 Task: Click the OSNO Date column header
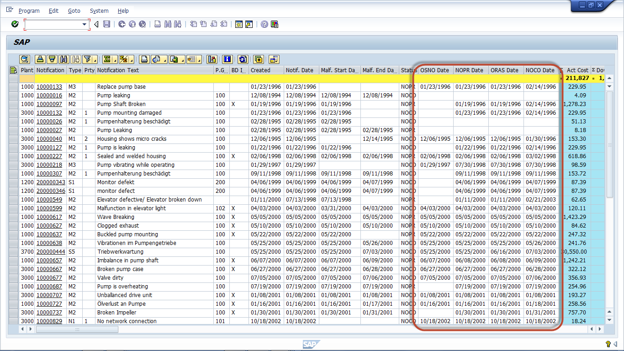(x=436, y=70)
